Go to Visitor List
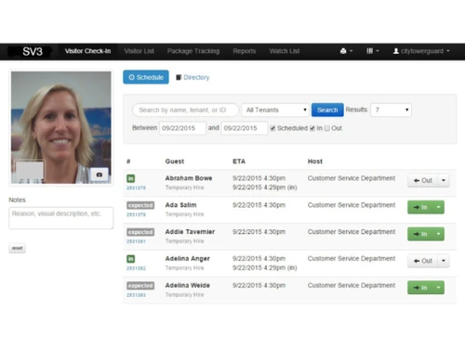465x348 pixels. (x=139, y=51)
